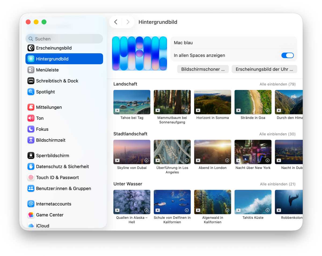This screenshot has width=322, height=256.
Task: Show all 79 Landschaft wallpapers
Action: click(277, 84)
